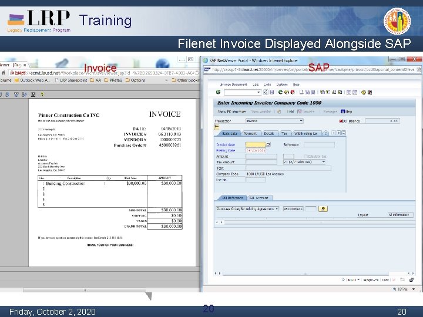Open the Invoice Document menu
Viewport: 423px width, 317px height.
pos(233,85)
